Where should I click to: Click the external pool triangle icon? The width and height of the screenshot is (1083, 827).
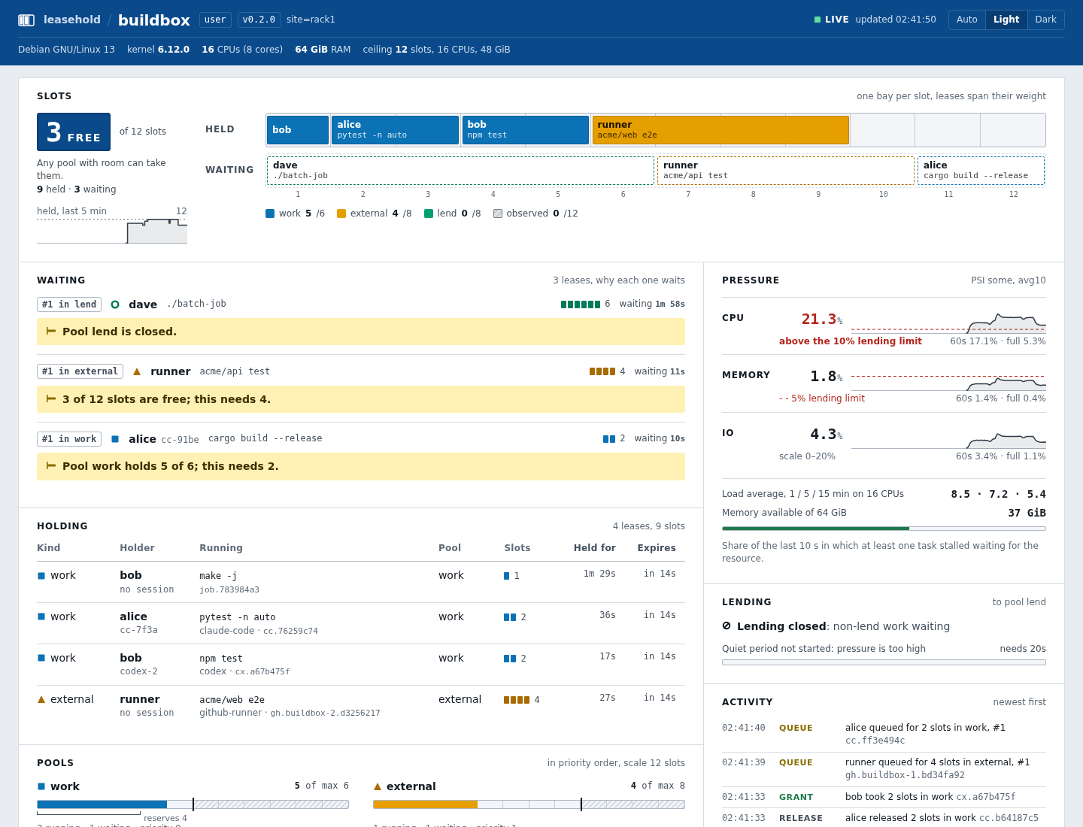click(378, 786)
